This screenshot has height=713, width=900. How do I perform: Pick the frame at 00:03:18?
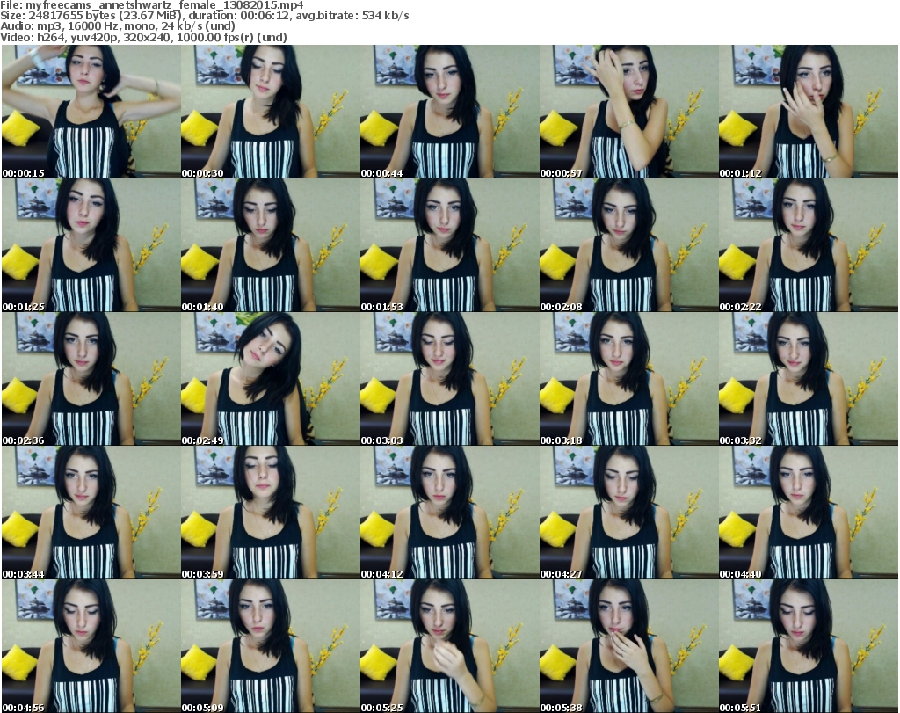tap(628, 379)
